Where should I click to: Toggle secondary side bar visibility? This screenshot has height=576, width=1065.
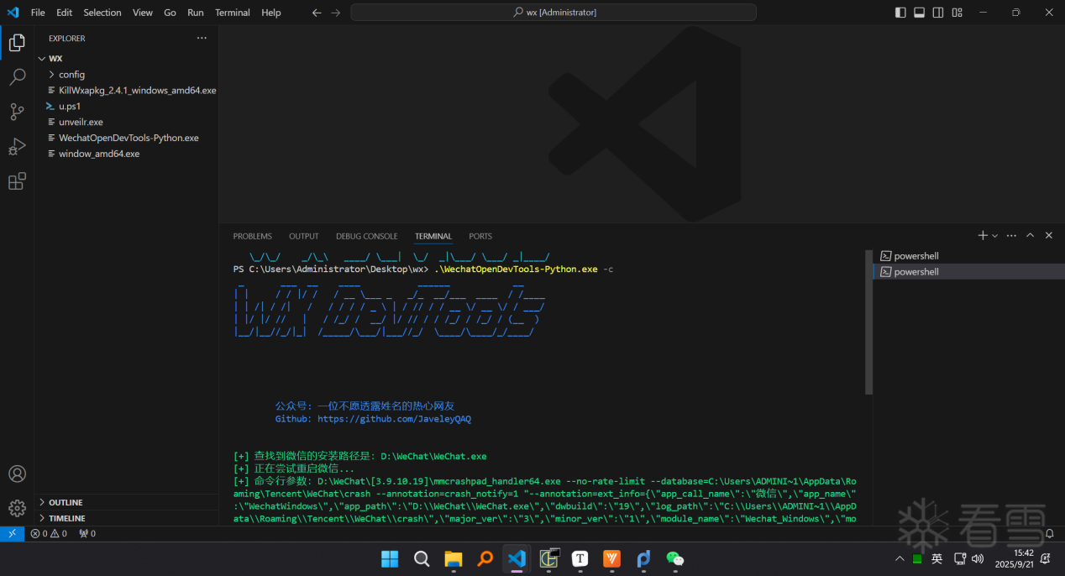(x=937, y=13)
